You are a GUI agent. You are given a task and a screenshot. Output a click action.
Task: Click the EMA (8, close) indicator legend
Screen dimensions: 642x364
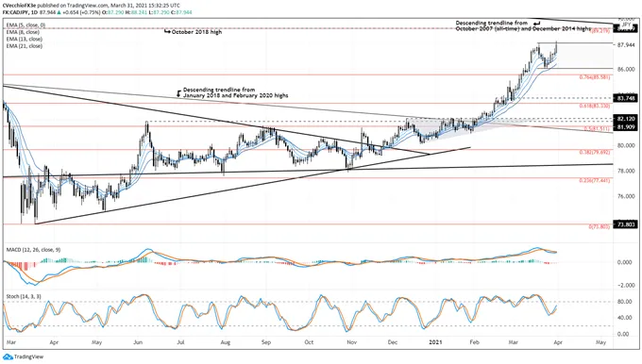point(23,32)
